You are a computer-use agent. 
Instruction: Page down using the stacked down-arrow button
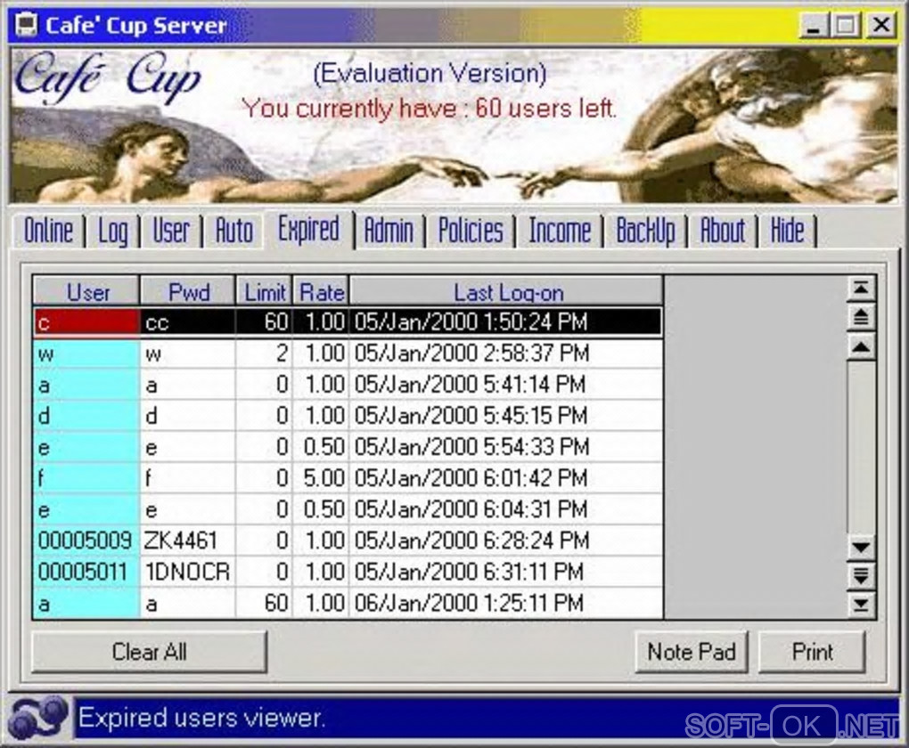[861, 575]
